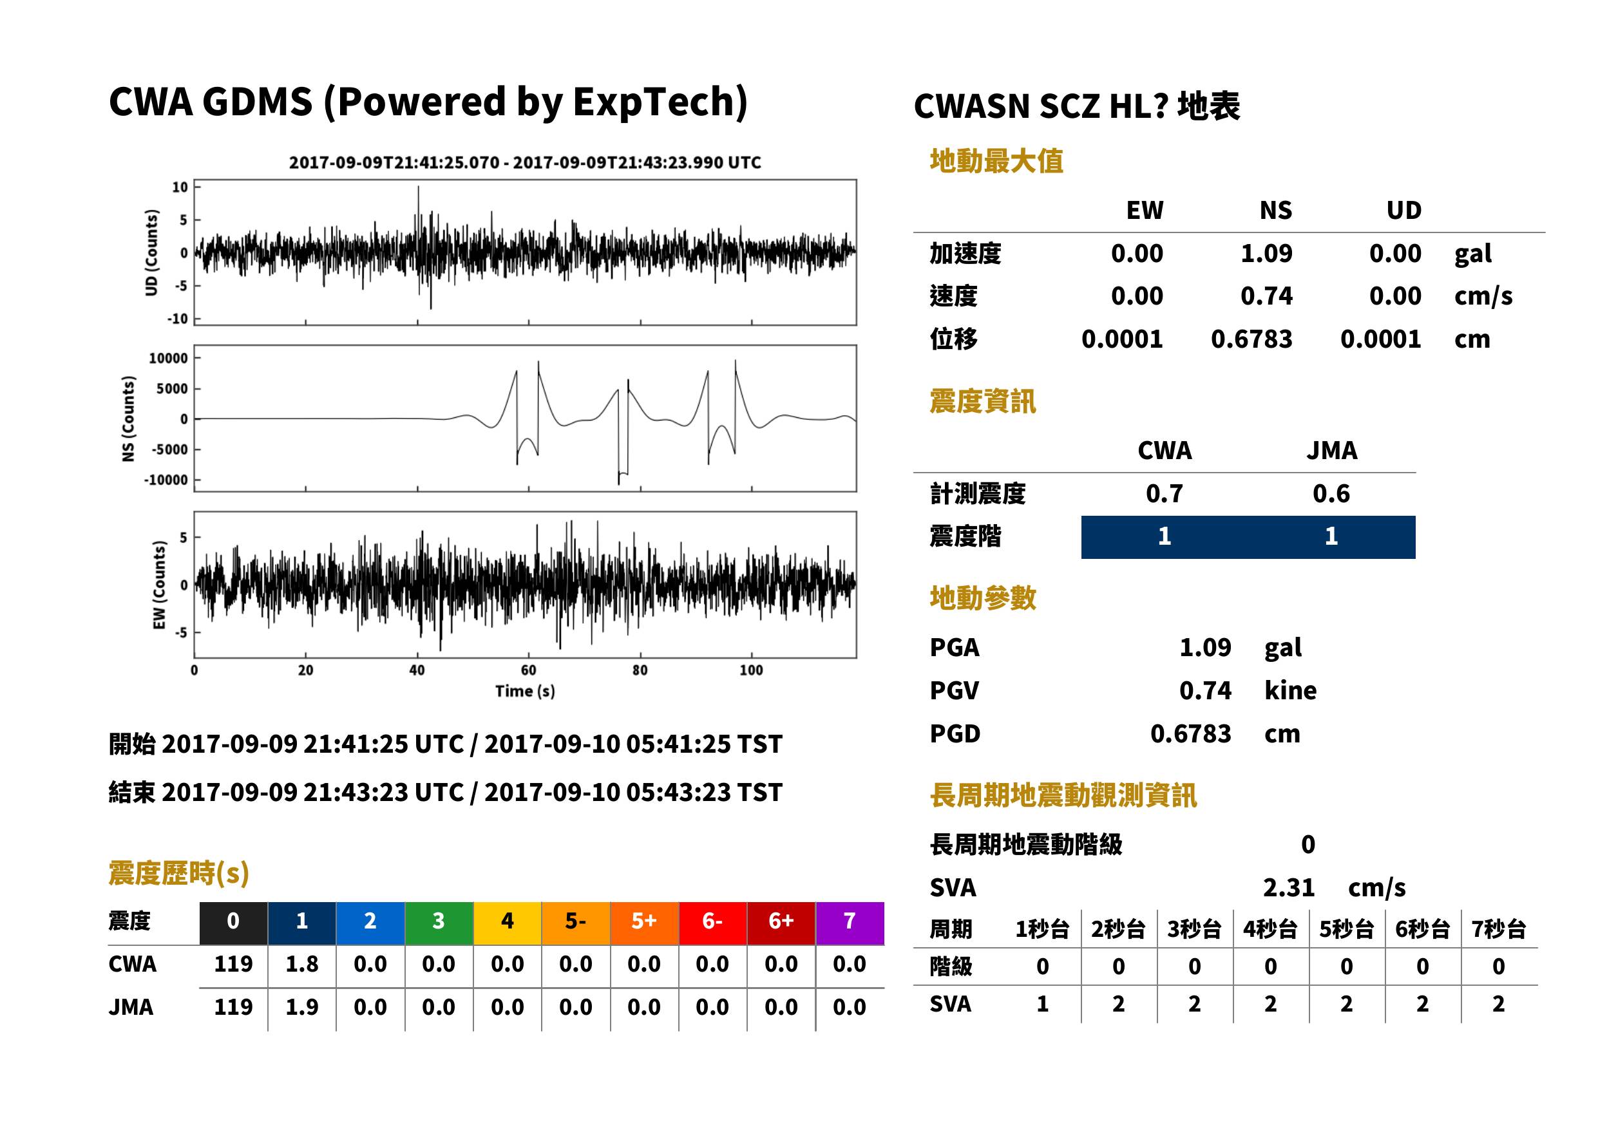Viewport: 1598px width, 1141px height.
Task: Click the blue JMA 震度階 cell
Action: pyautogui.click(x=1332, y=537)
